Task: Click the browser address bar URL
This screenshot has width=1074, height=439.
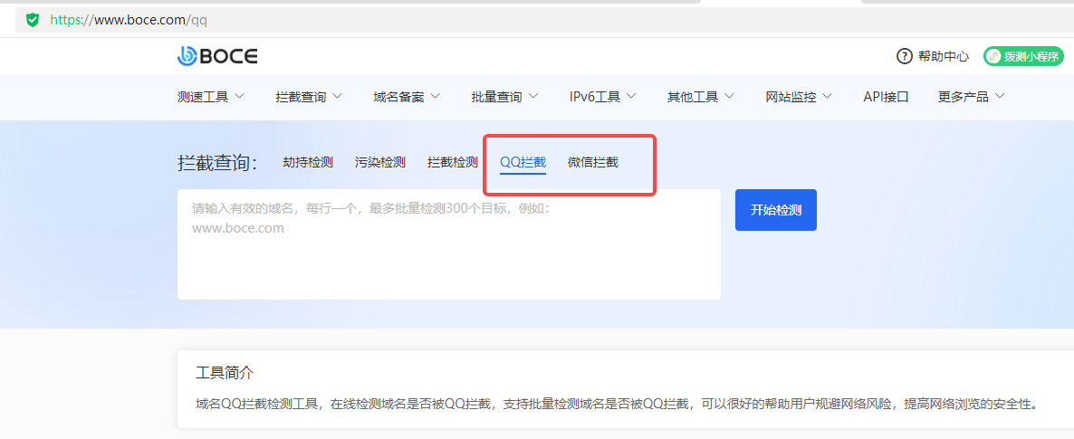Action: click(x=129, y=20)
